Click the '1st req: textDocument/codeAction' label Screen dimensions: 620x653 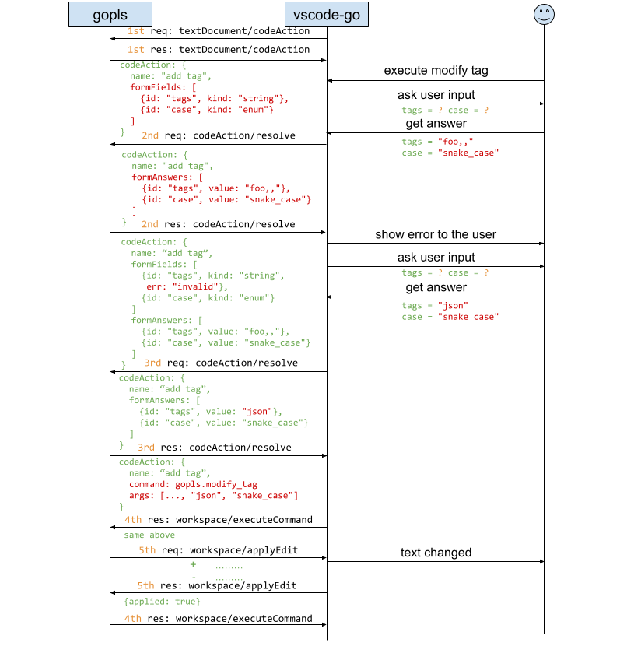coord(219,31)
